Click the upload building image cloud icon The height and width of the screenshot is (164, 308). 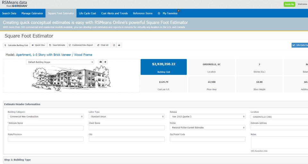[x=100, y=62]
